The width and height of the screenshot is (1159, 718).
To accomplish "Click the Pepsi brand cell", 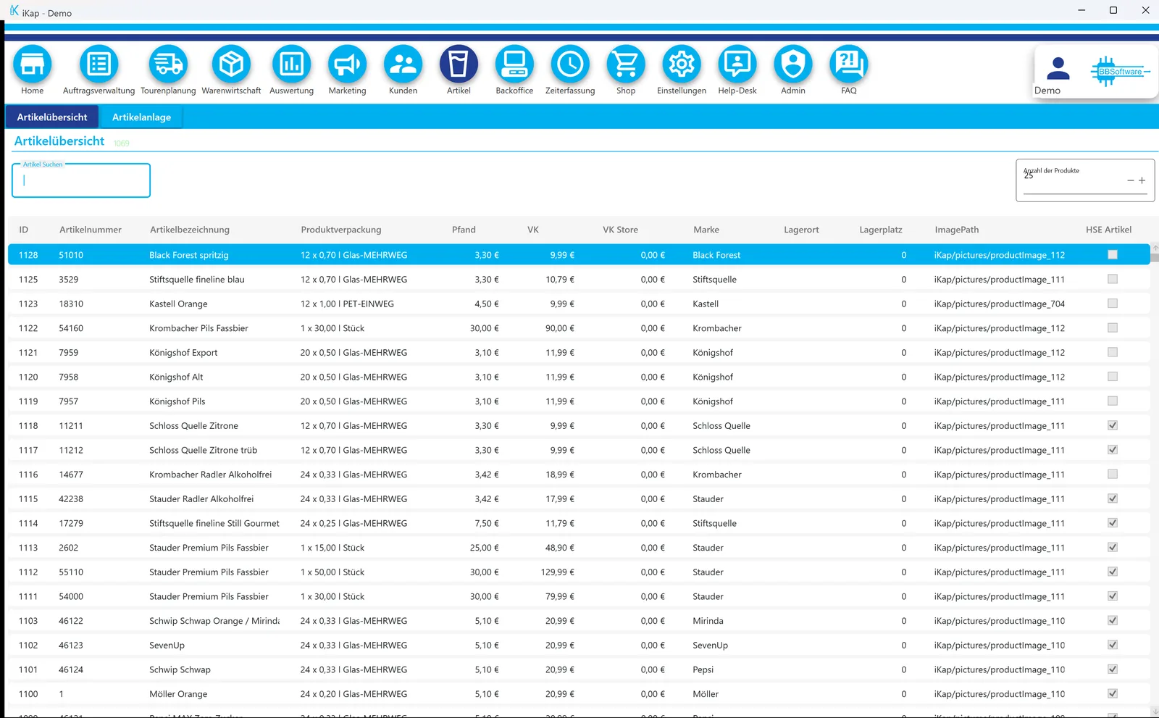I will [x=703, y=669].
